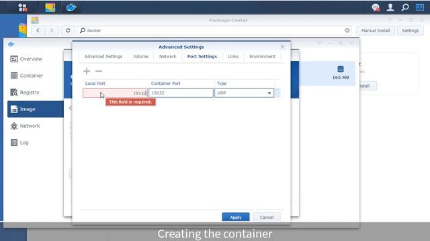The image size is (430, 241).
Task: Open Package Center Settings button
Action: click(411, 30)
